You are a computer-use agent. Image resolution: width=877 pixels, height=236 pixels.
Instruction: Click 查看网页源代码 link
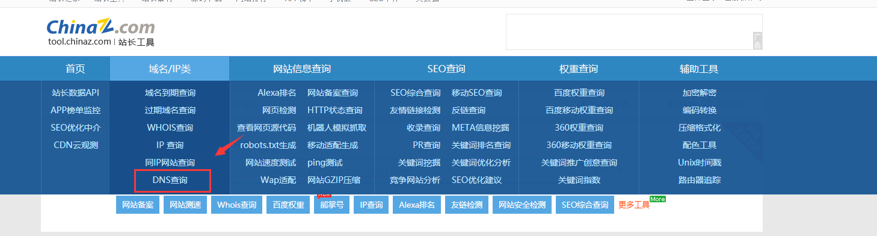point(266,128)
